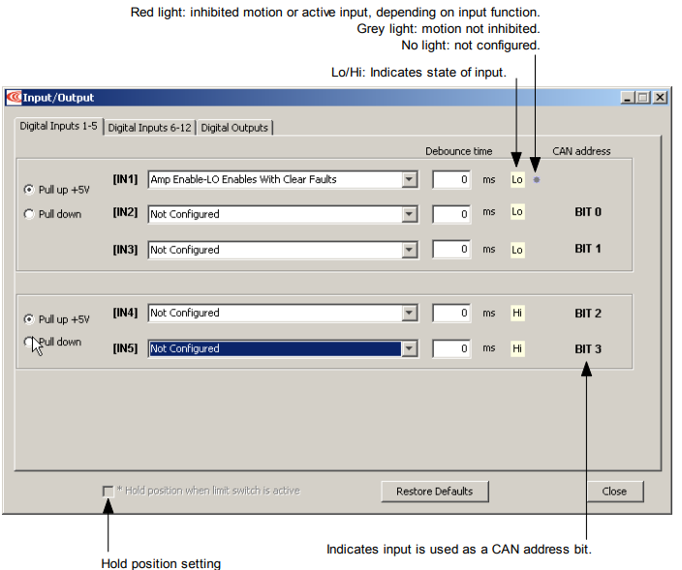
Task: Click the [IN3] label
Action: (x=125, y=250)
